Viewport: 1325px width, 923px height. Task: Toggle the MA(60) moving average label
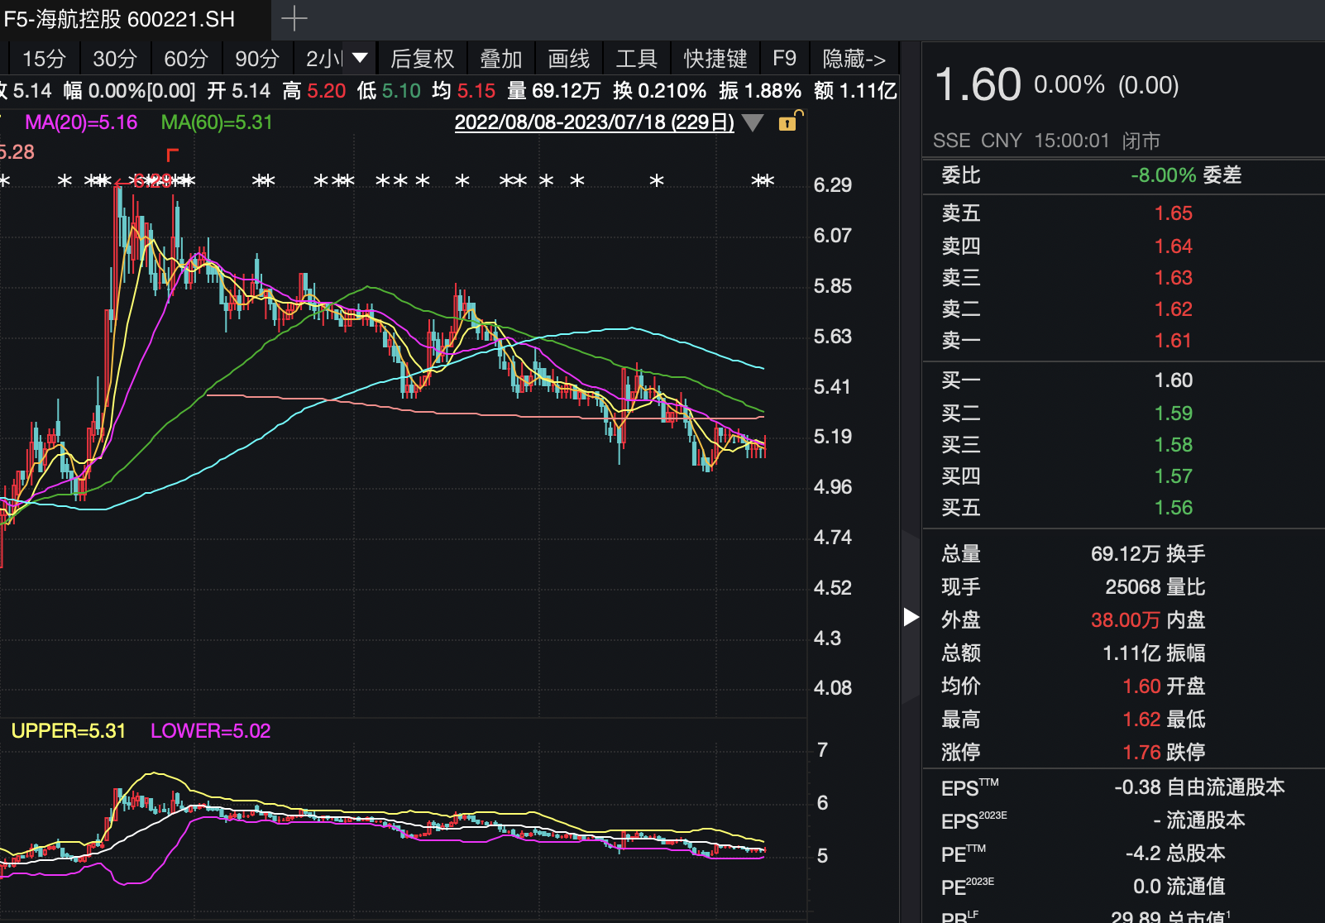(x=216, y=122)
